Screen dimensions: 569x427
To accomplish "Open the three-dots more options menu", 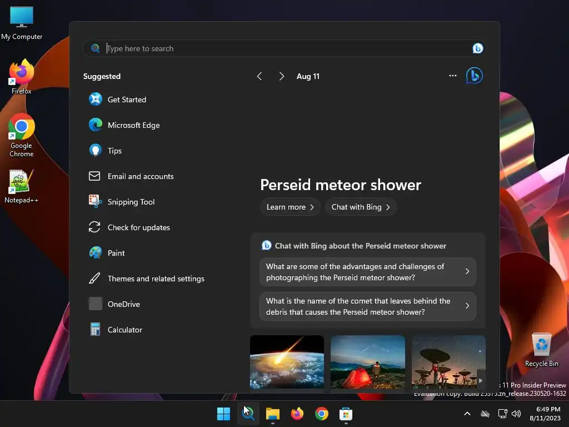I will [x=452, y=76].
